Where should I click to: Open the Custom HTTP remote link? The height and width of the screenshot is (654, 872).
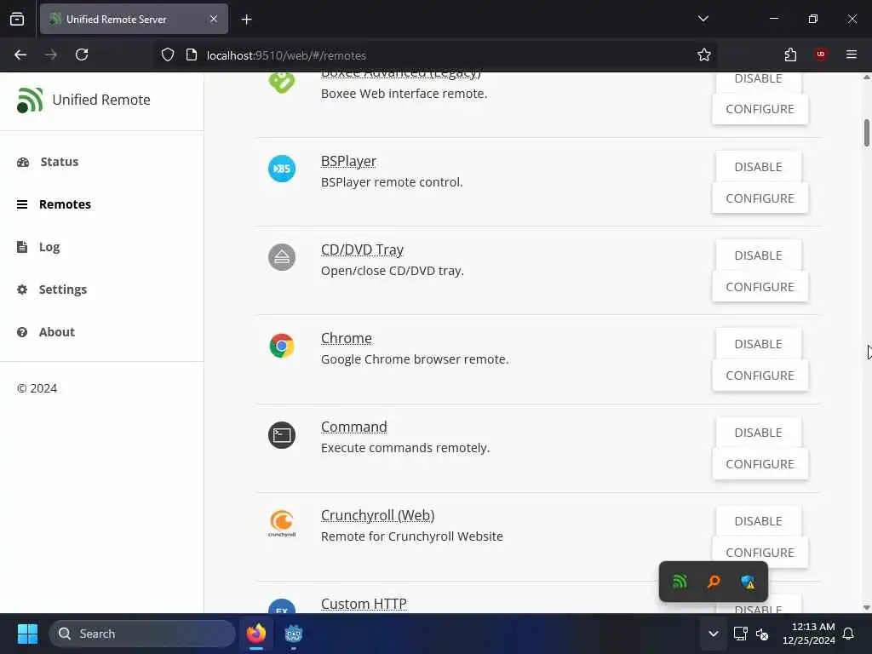click(364, 604)
